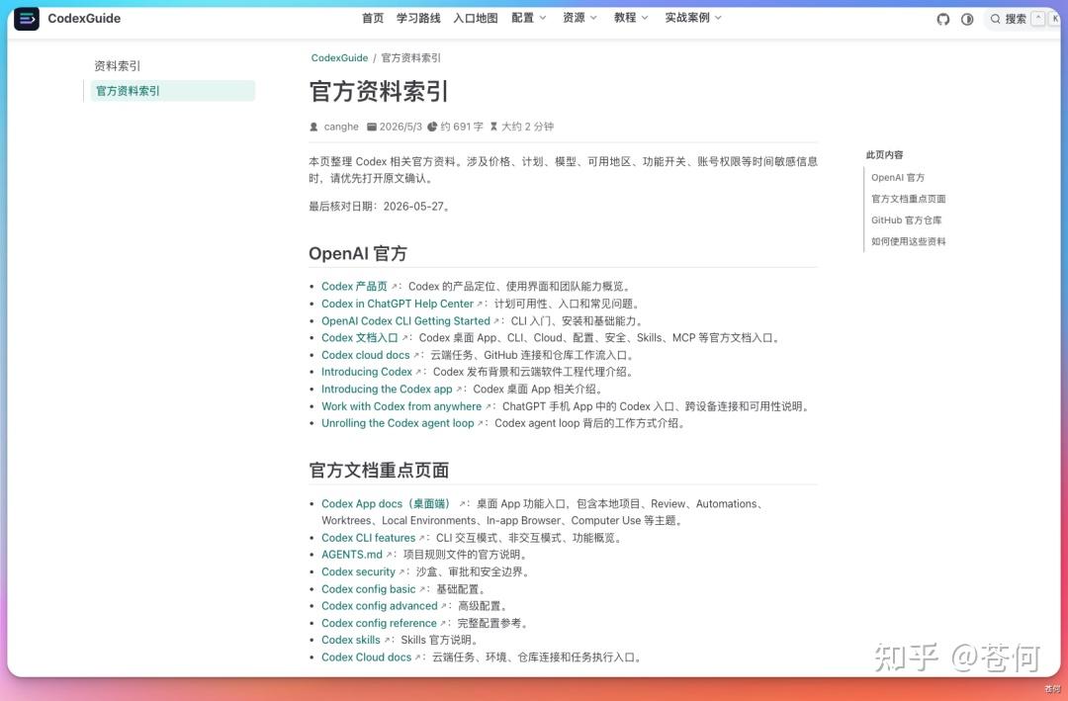Click the 最后核对日期 2026-05-27 text
Image resolution: width=1068 pixels, height=701 pixels.
click(x=380, y=207)
